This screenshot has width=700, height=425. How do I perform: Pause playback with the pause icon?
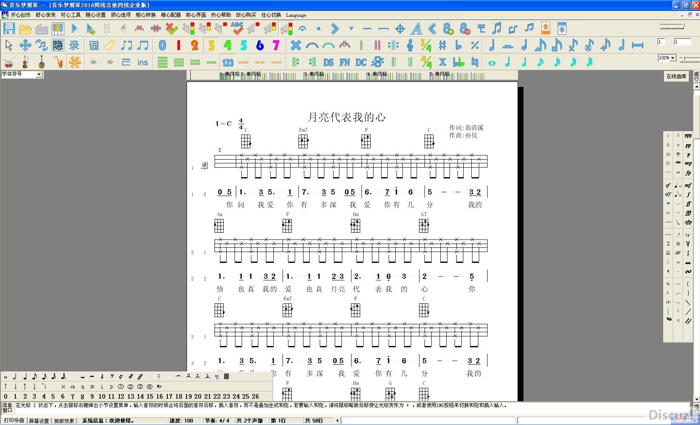[x=107, y=28]
